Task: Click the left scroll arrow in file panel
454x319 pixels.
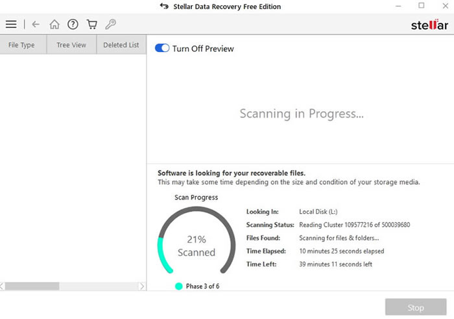Action: [4, 286]
